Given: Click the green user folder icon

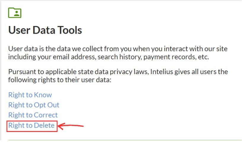Looking at the screenshot, I should 15,13.
